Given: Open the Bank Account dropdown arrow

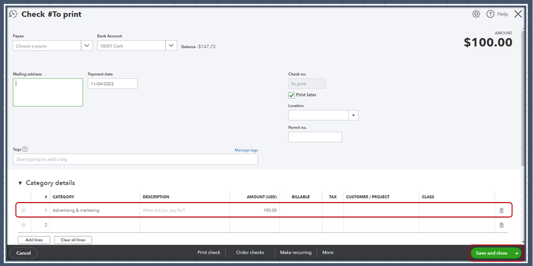Looking at the screenshot, I should 171,45.
